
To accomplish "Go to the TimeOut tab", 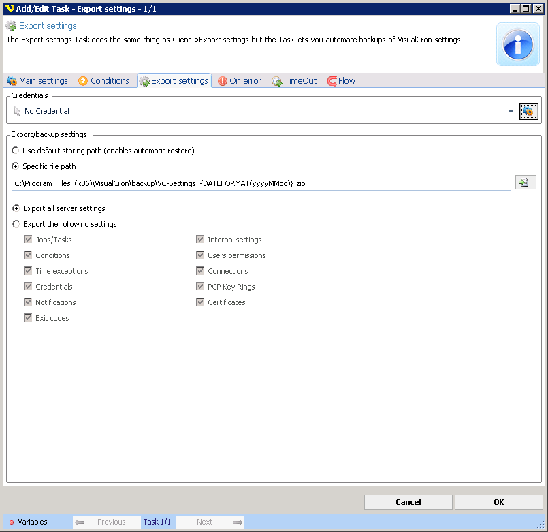I will point(294,81).
